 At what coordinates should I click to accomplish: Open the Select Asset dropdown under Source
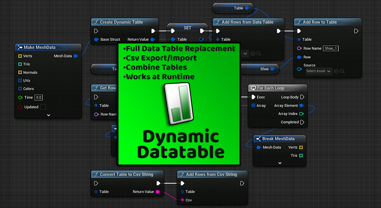coord(318,71)
